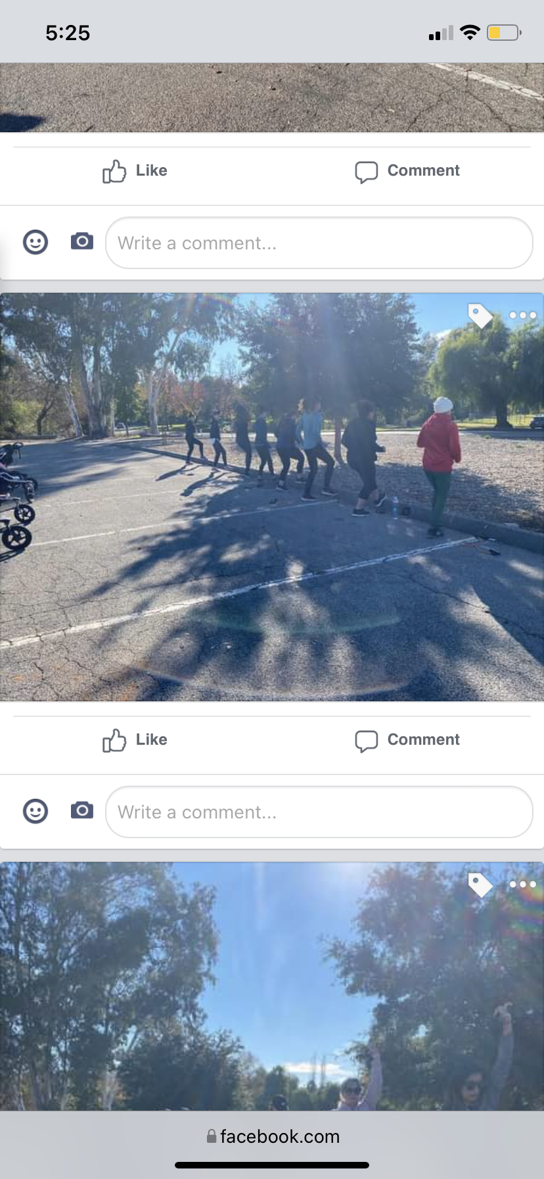Open more options on trees and sky photo
The height and width of the screenshot is (1179, 544).
coord(523,884)
